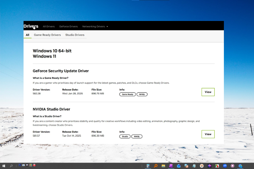
Task: Click driver version value 581.57
Action: click(36, 136)
